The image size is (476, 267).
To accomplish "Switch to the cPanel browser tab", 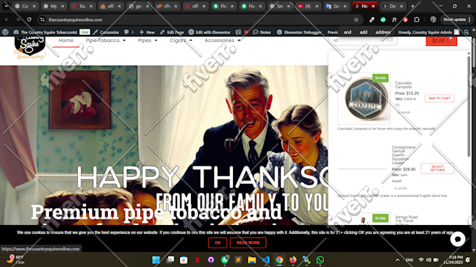I will (167, 6).
